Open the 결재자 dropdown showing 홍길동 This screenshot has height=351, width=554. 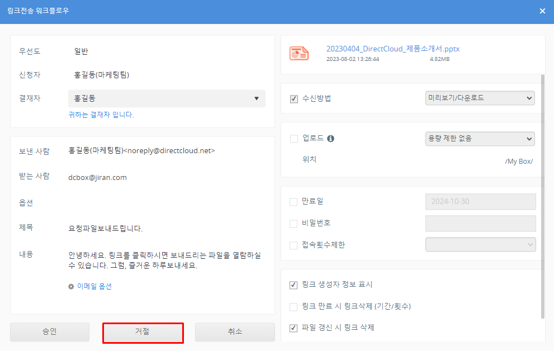[167, 98]
